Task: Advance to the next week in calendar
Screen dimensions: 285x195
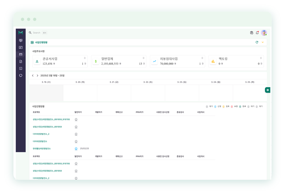Action: point(37,75)
